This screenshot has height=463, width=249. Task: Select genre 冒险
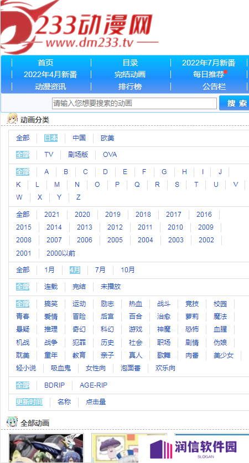pos(79,316)
